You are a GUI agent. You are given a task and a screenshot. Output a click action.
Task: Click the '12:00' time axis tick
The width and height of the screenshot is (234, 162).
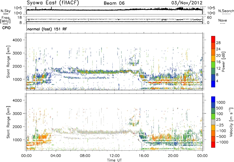(114, 156)
